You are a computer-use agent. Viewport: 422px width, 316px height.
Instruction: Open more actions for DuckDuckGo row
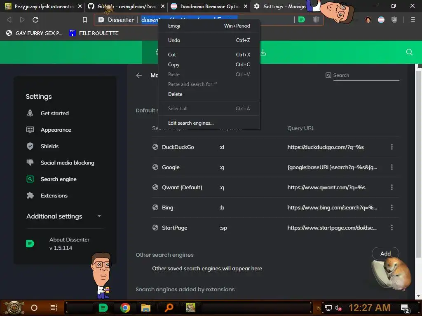[x=392, y=147]
